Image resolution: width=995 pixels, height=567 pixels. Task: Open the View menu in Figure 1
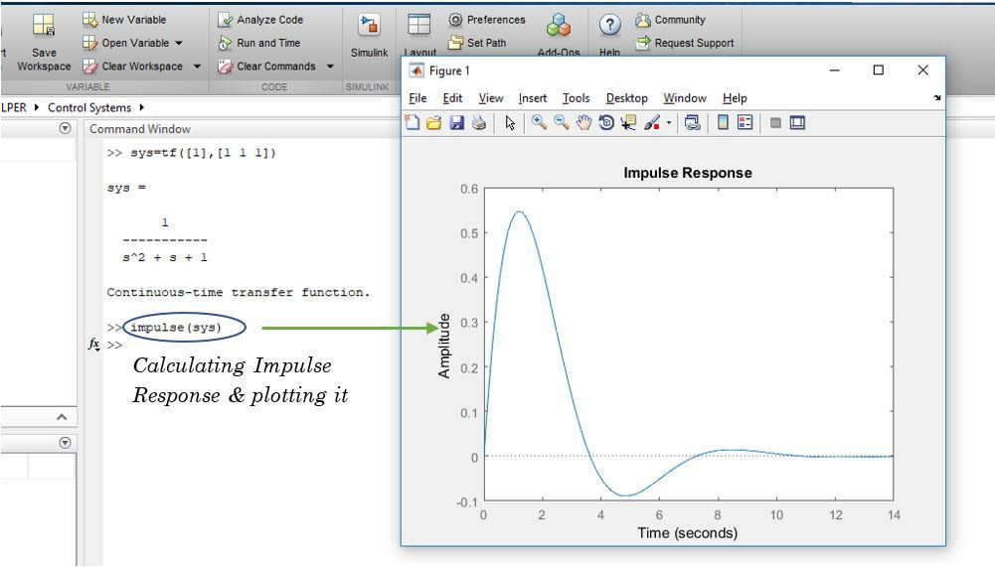point(490,97)
